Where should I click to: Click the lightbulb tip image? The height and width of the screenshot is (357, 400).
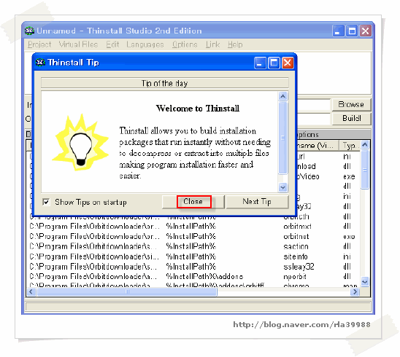[80, 143]
